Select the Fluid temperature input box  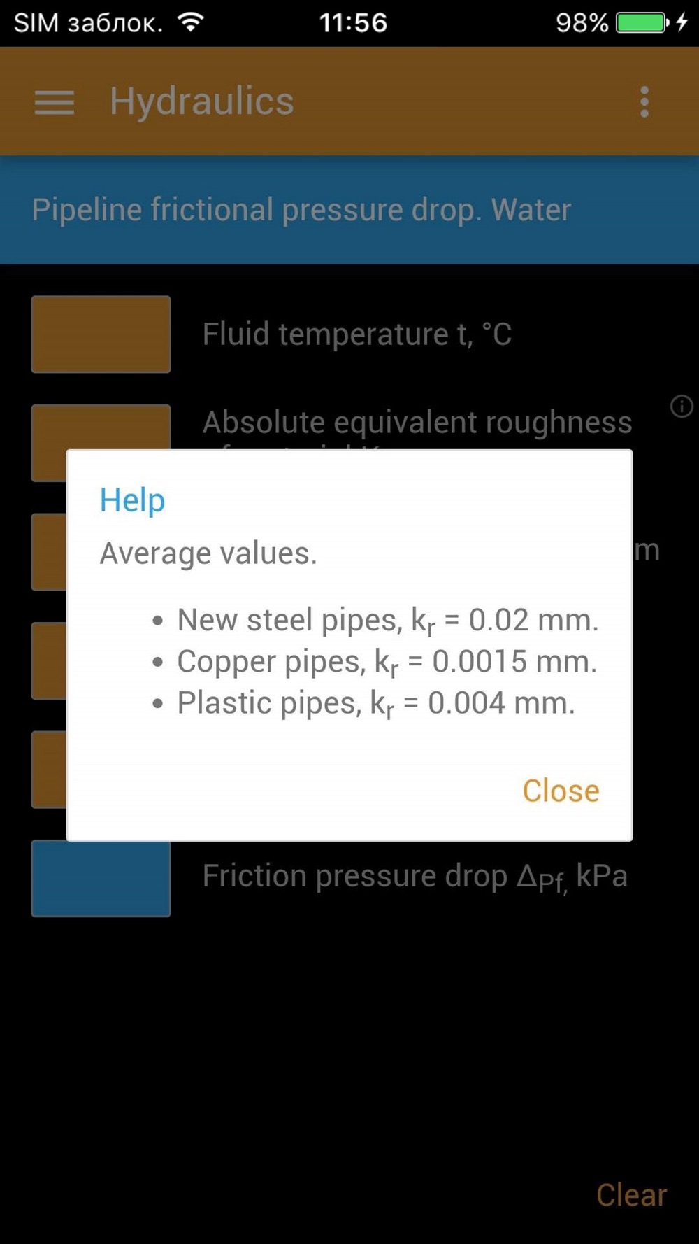tap(101, 334)
